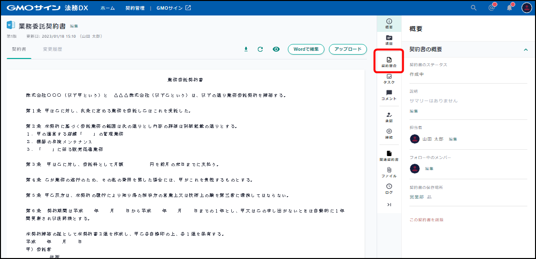
Task: Click the download document icon
Action: click(x=246, y=49)
